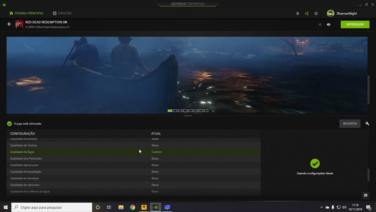Click Qualidade das árvores row

click(134, 165)
